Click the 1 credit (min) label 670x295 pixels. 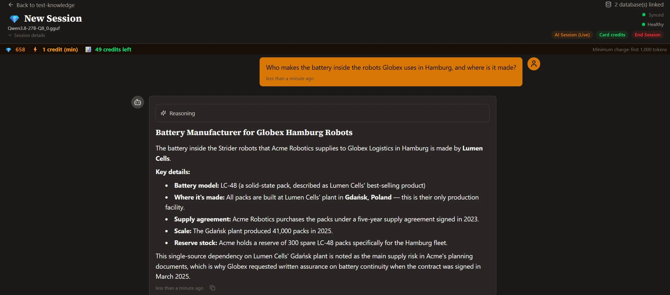tap(60, 49)
